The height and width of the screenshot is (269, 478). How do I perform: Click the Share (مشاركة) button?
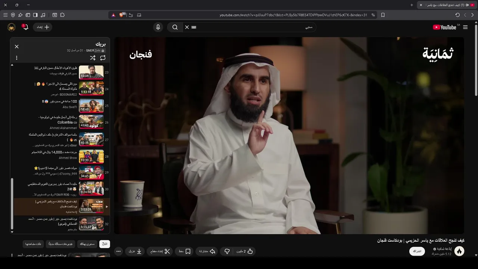click(207, 251)
